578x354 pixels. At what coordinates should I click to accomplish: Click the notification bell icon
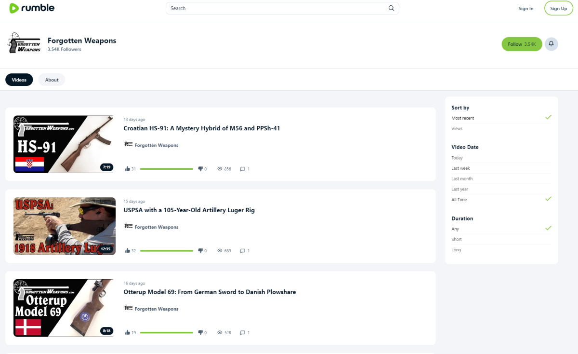tap(551, 44)
